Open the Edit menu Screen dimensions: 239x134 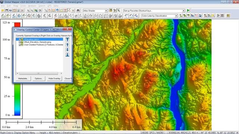9,6
